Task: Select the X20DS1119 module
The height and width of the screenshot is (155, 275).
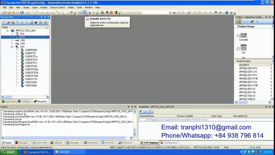Action: (31, 79)
